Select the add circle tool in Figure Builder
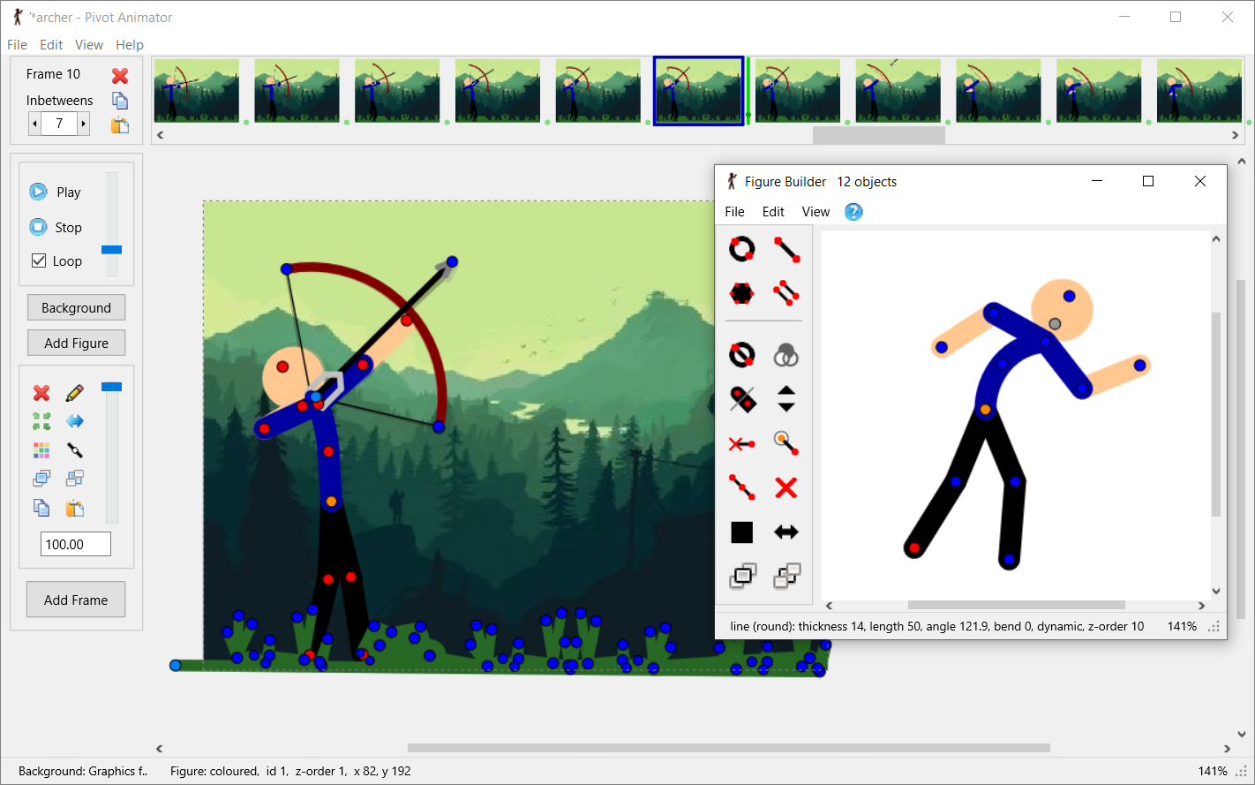 point(741,249)
